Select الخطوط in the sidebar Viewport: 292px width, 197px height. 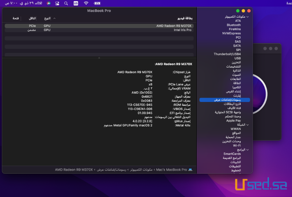236,170
